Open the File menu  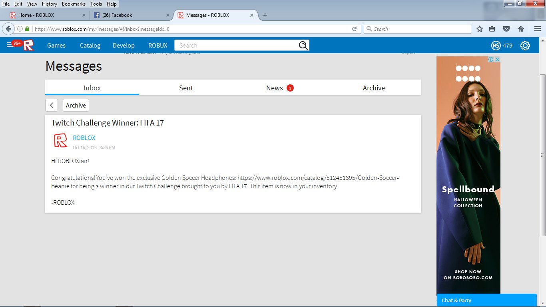6,4
